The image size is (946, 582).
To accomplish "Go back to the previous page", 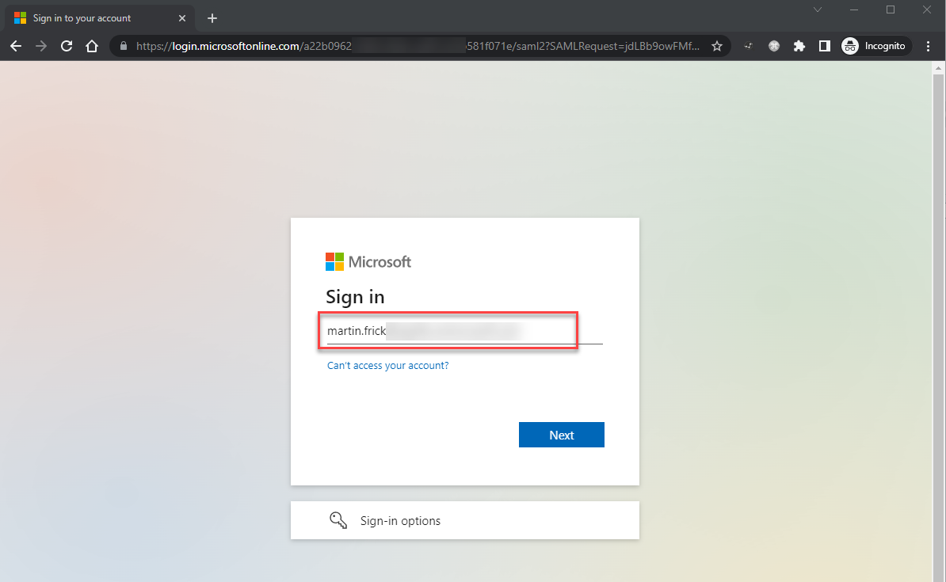I will [x=16, y=46].
